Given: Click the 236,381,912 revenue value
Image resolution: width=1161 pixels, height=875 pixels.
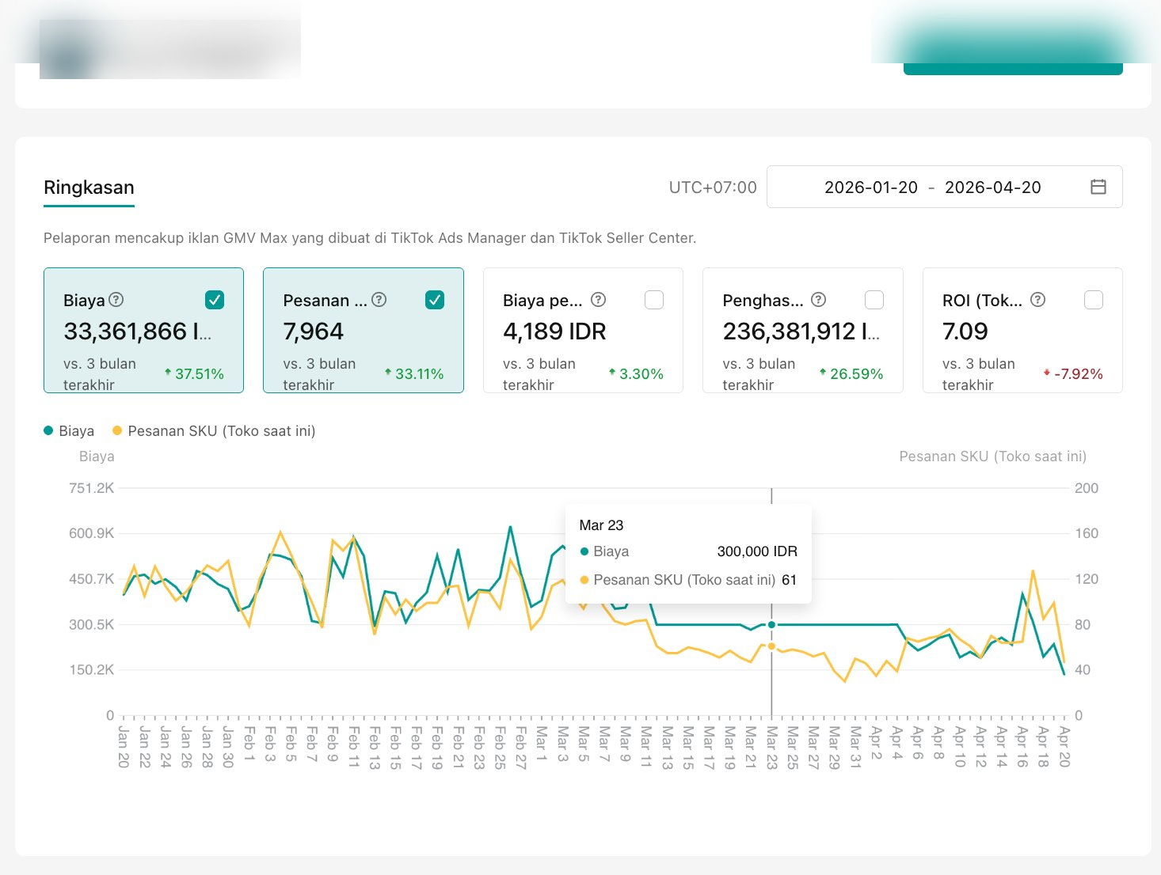Looking at the screenshot, I should pos(801,331).
